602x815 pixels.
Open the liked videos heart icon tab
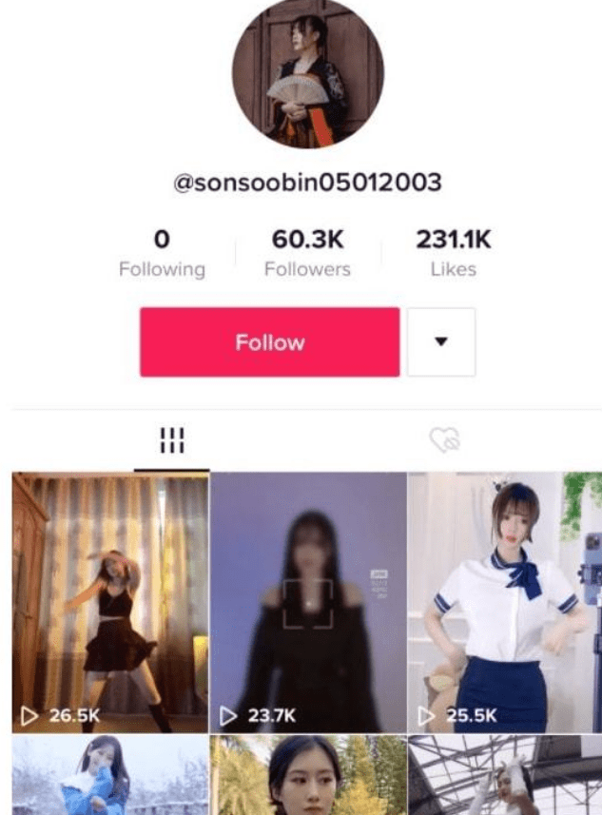pos(445,440)
